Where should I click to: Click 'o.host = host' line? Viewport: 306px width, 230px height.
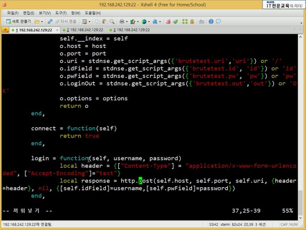pyautogui.click(x=83, y=46)
